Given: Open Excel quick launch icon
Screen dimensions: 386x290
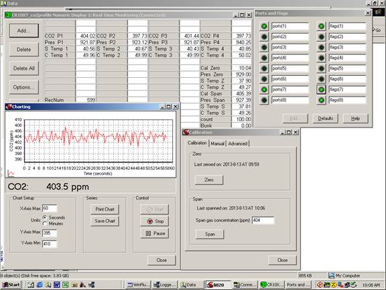Looking at the screenshot, I should point(65,285).
